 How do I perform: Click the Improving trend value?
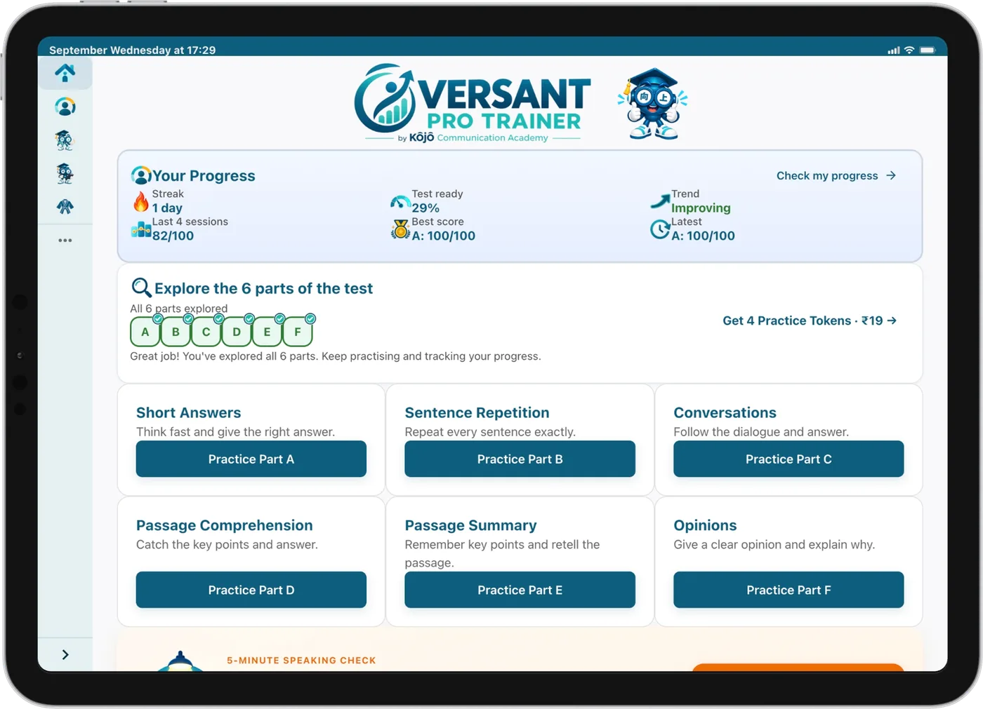(701, 208)
